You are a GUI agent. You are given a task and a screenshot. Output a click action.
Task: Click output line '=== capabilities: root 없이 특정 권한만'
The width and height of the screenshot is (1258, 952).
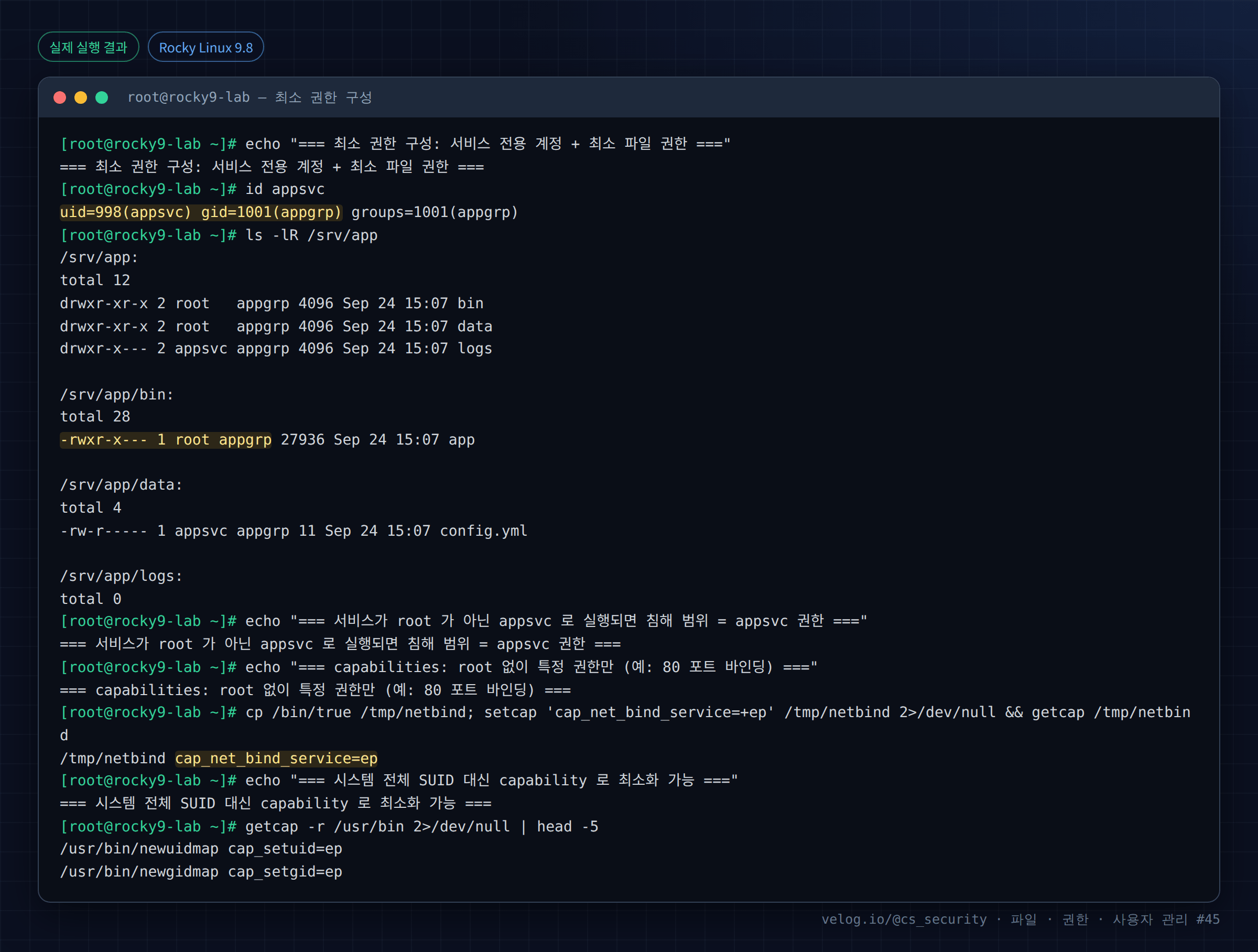point(315,690)
